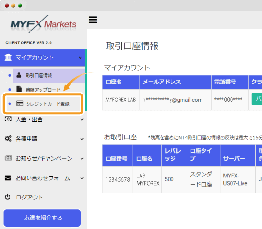Expand the 各種申請 chevron
Screen dimensions: 262x229
point(82,139)
